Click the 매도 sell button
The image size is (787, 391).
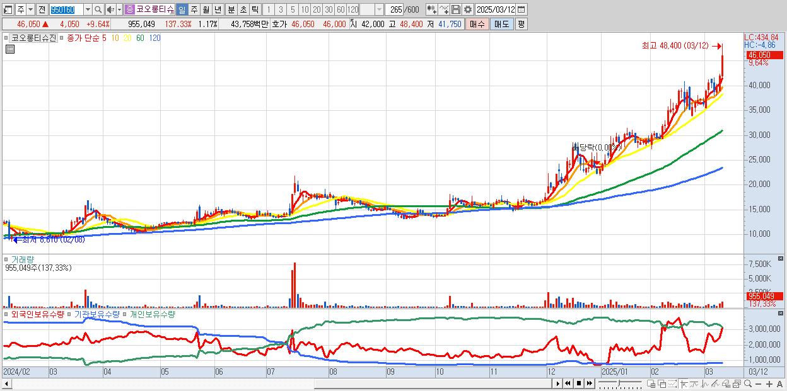click(502, 24)
